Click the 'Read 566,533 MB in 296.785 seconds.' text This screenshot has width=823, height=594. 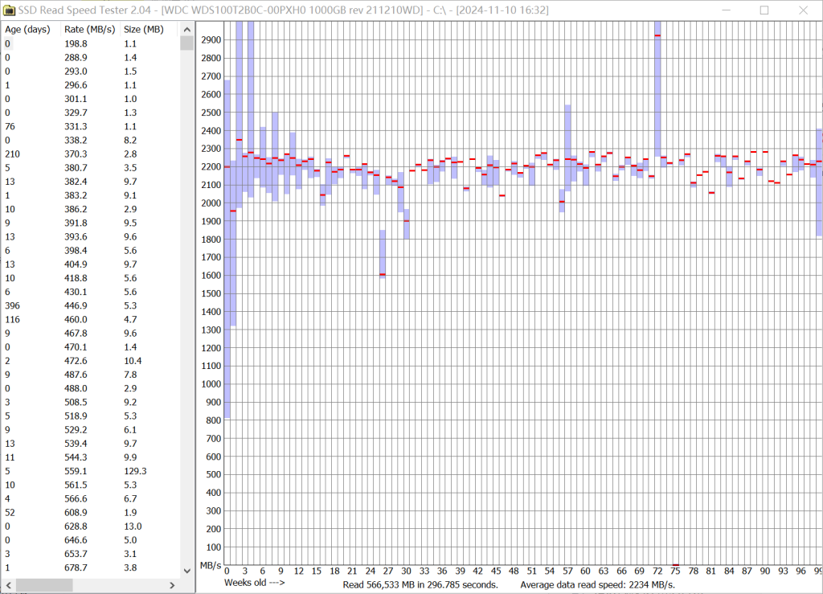click(420, 584)
